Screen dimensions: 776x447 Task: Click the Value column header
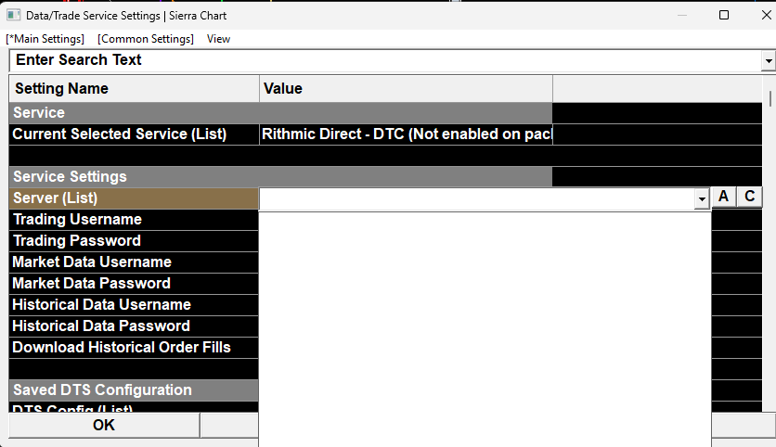[x=406, y=88]
